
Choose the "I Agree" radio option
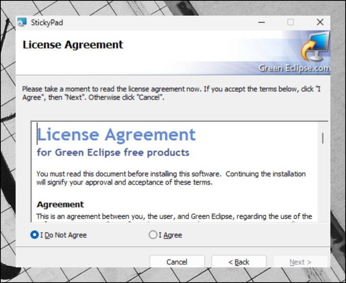(166, 235)
